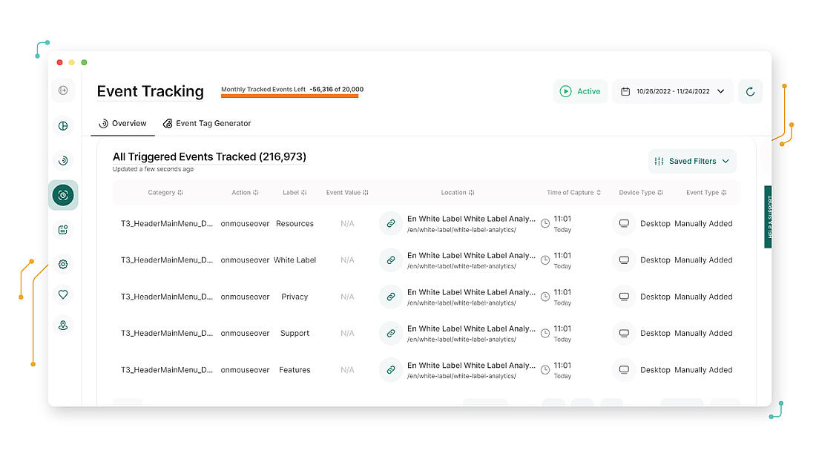
Task: Click the 'Event Tracking' page title
Action: (151, 92)
